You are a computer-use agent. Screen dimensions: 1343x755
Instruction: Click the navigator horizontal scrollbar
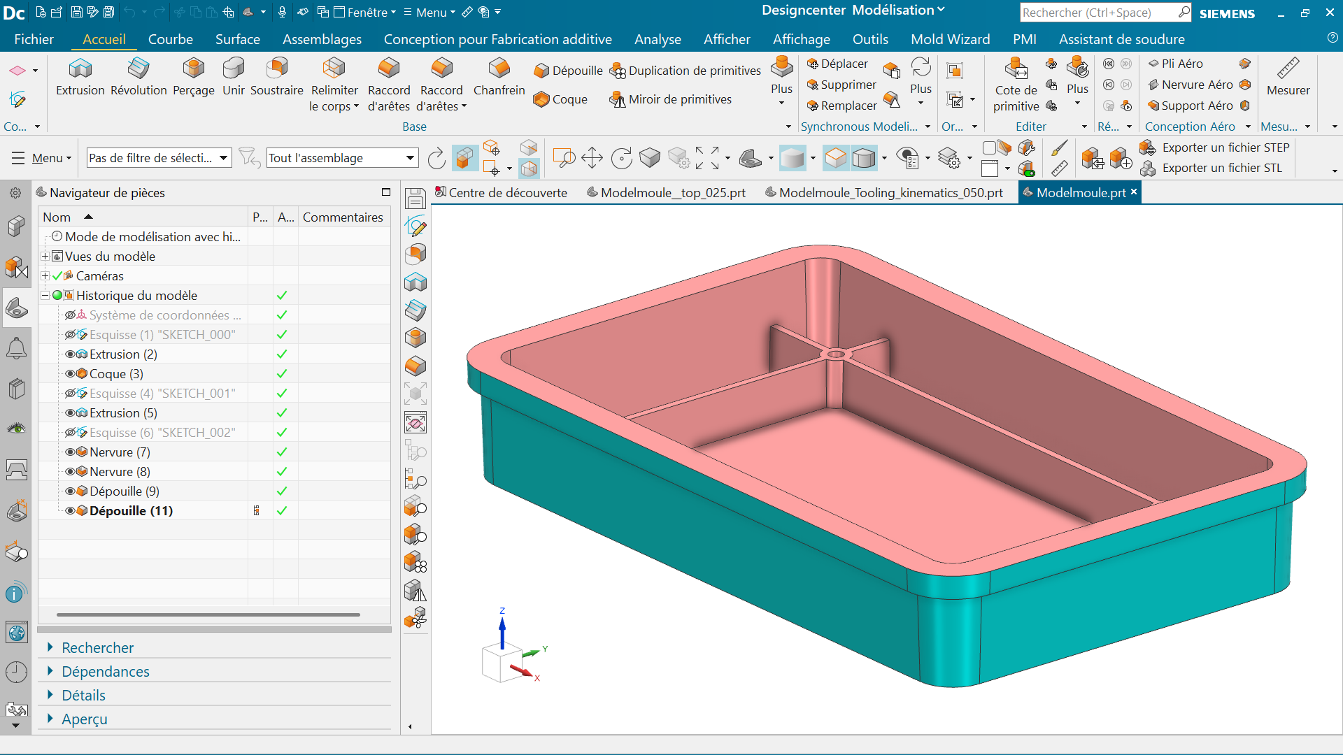point(208,614)
